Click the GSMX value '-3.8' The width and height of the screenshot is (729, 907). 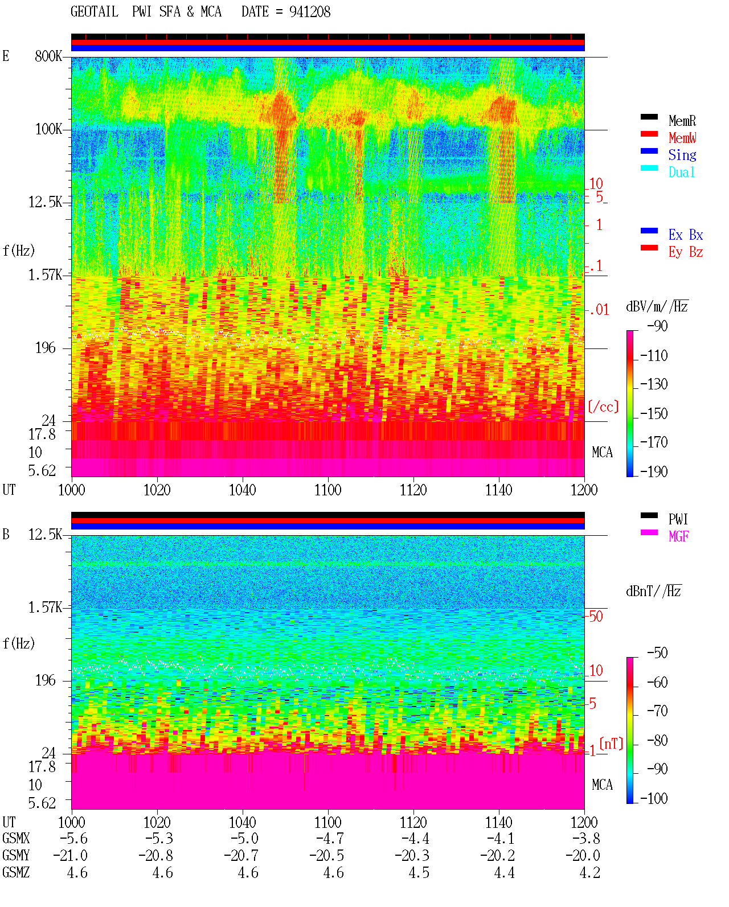(x=587, y=839)
